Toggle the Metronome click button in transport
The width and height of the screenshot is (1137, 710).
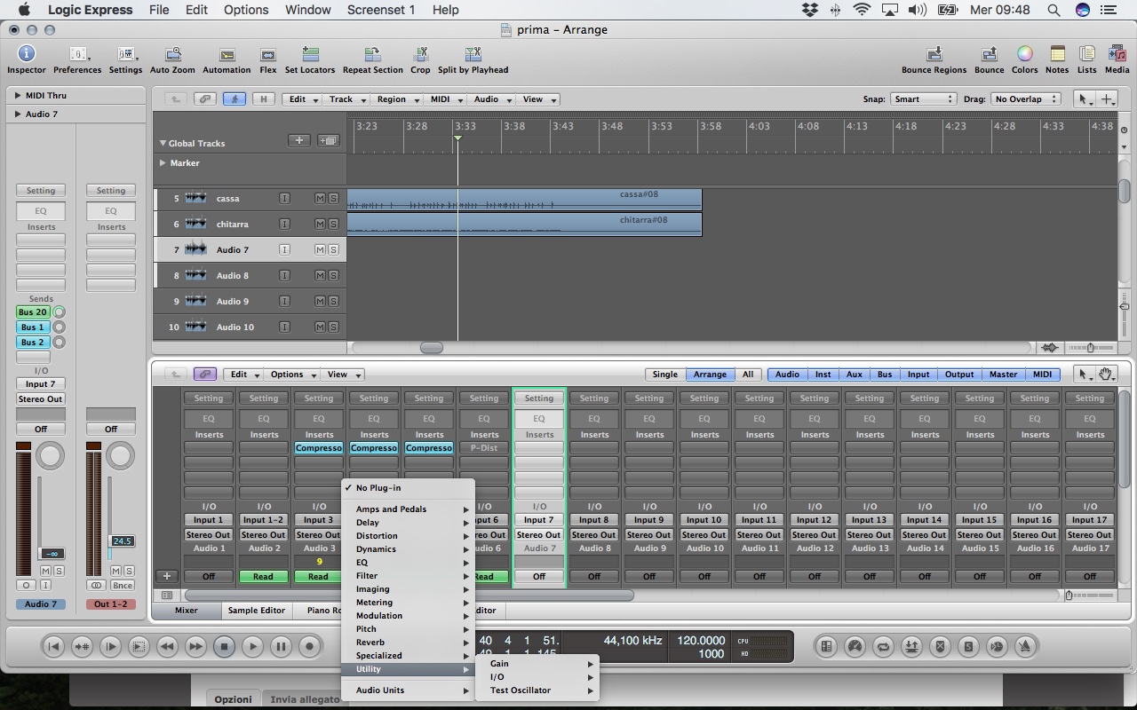1025,646
